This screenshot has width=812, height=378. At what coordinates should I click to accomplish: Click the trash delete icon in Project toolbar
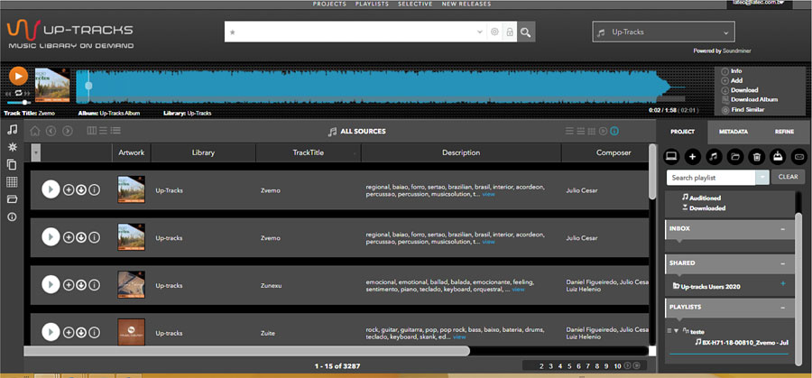point(757,155)
